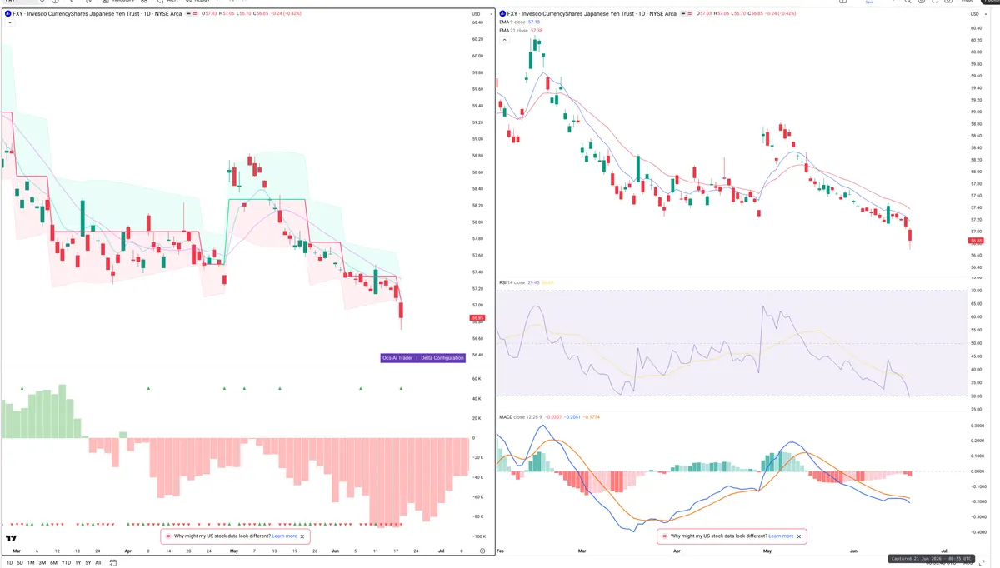Open the USD currency dropdown on right chart
The image size is (1000, 568).
[977, 14]
